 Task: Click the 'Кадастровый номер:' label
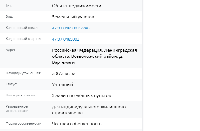(23, 28)
